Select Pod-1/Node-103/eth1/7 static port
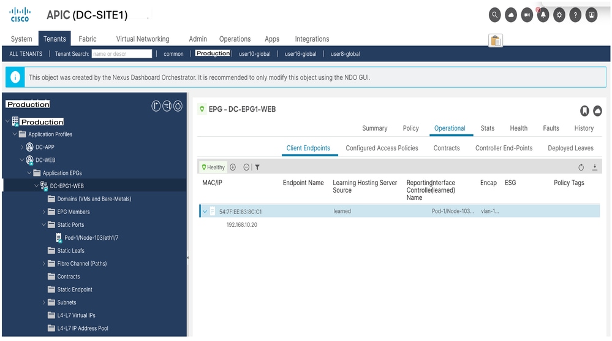This screenshot has width=612, height=341. [91, 237]
